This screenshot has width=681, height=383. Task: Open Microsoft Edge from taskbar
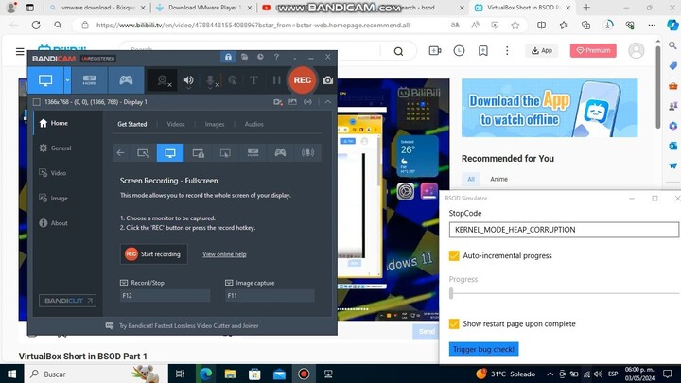coord(206,374)
